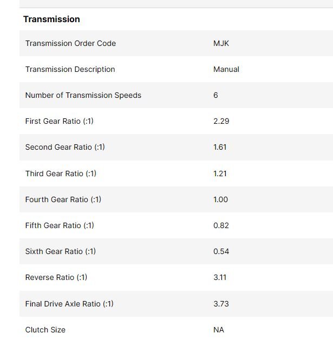Select the First Gear Ratio label
Screen dimensions: 333x347
point(60,121)
